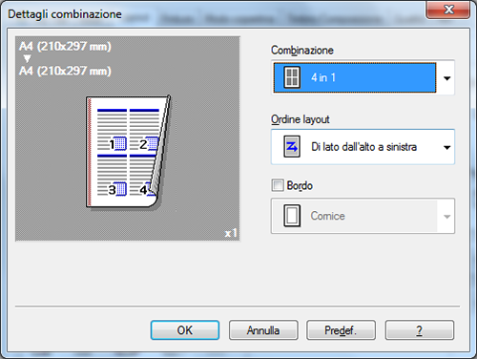Click the Cornice frame icon
The image size is (477, 359).
tap(292, 216)
